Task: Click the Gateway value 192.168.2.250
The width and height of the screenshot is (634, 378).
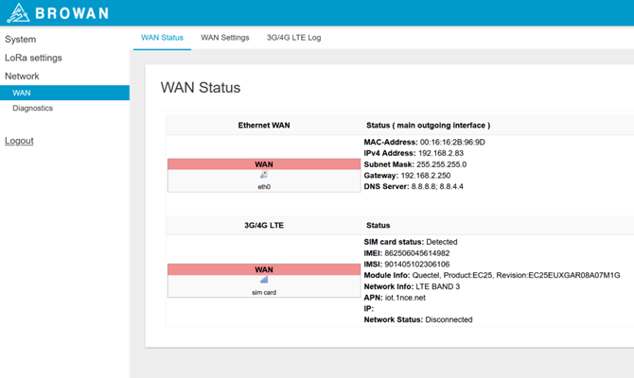Action: 426,175
